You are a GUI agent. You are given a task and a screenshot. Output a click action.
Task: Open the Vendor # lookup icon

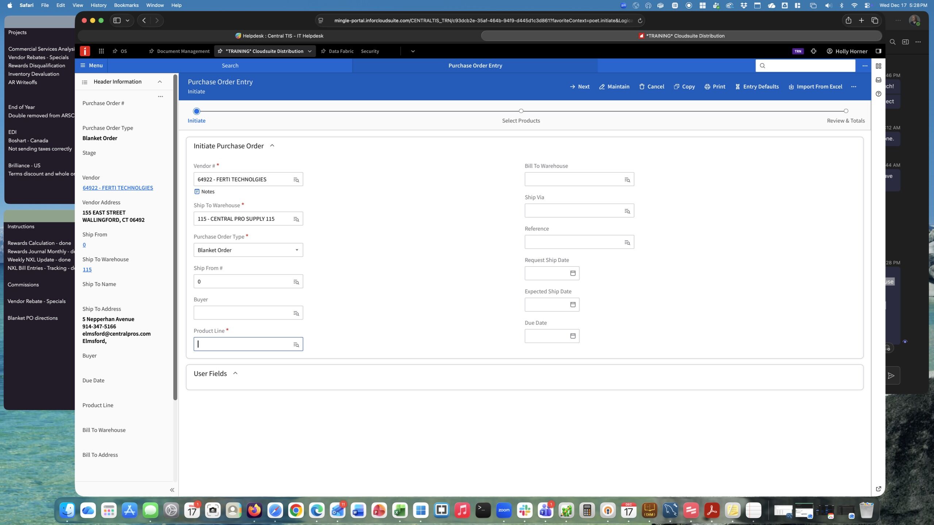click(296, 179)
